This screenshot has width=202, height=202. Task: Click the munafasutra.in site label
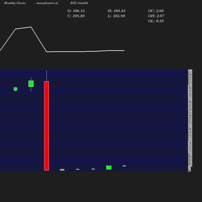[x=47, y=3]
